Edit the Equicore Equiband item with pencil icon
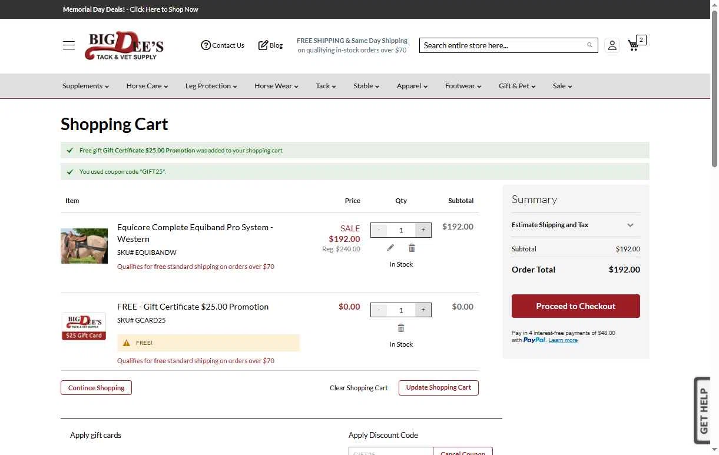719x455 pixels. [x=390, y=248]
